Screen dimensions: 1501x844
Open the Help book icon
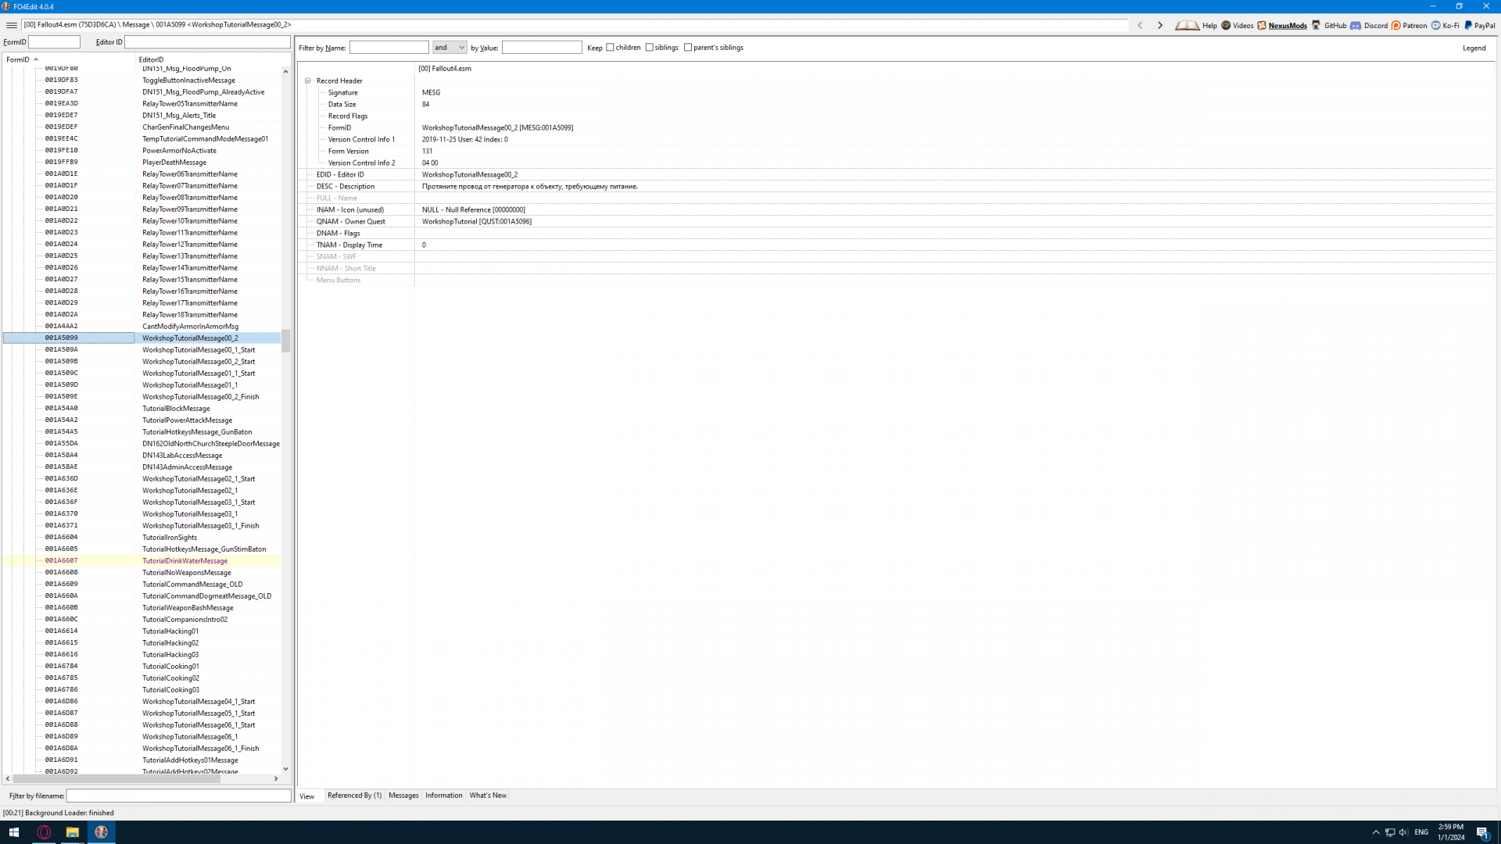tap(1187, 25)
